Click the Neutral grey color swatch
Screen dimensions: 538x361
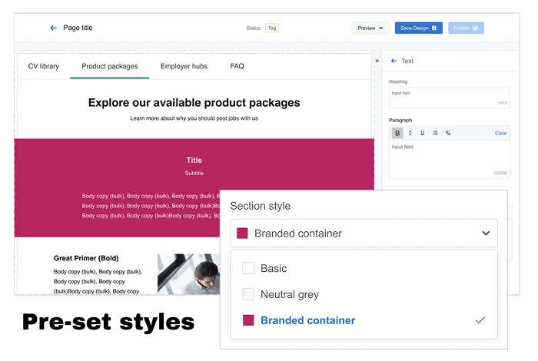(x=248, y=294)
